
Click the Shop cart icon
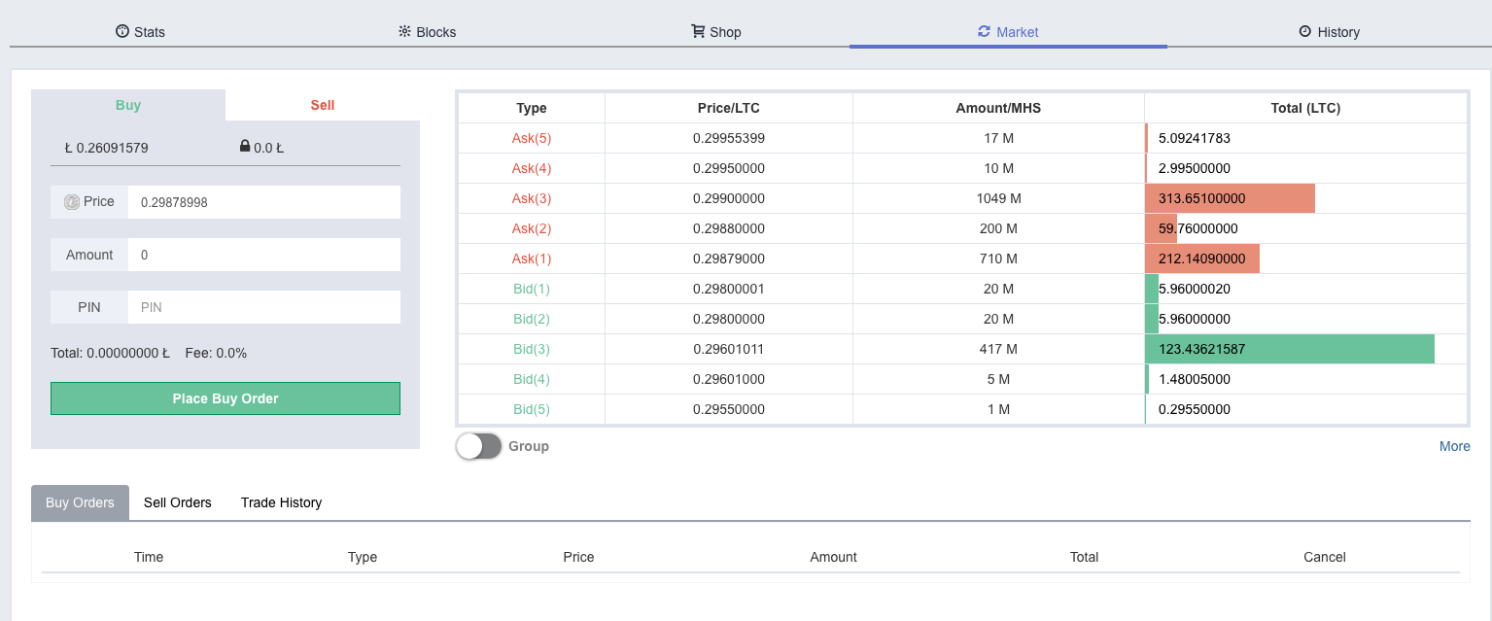point(698,31)
